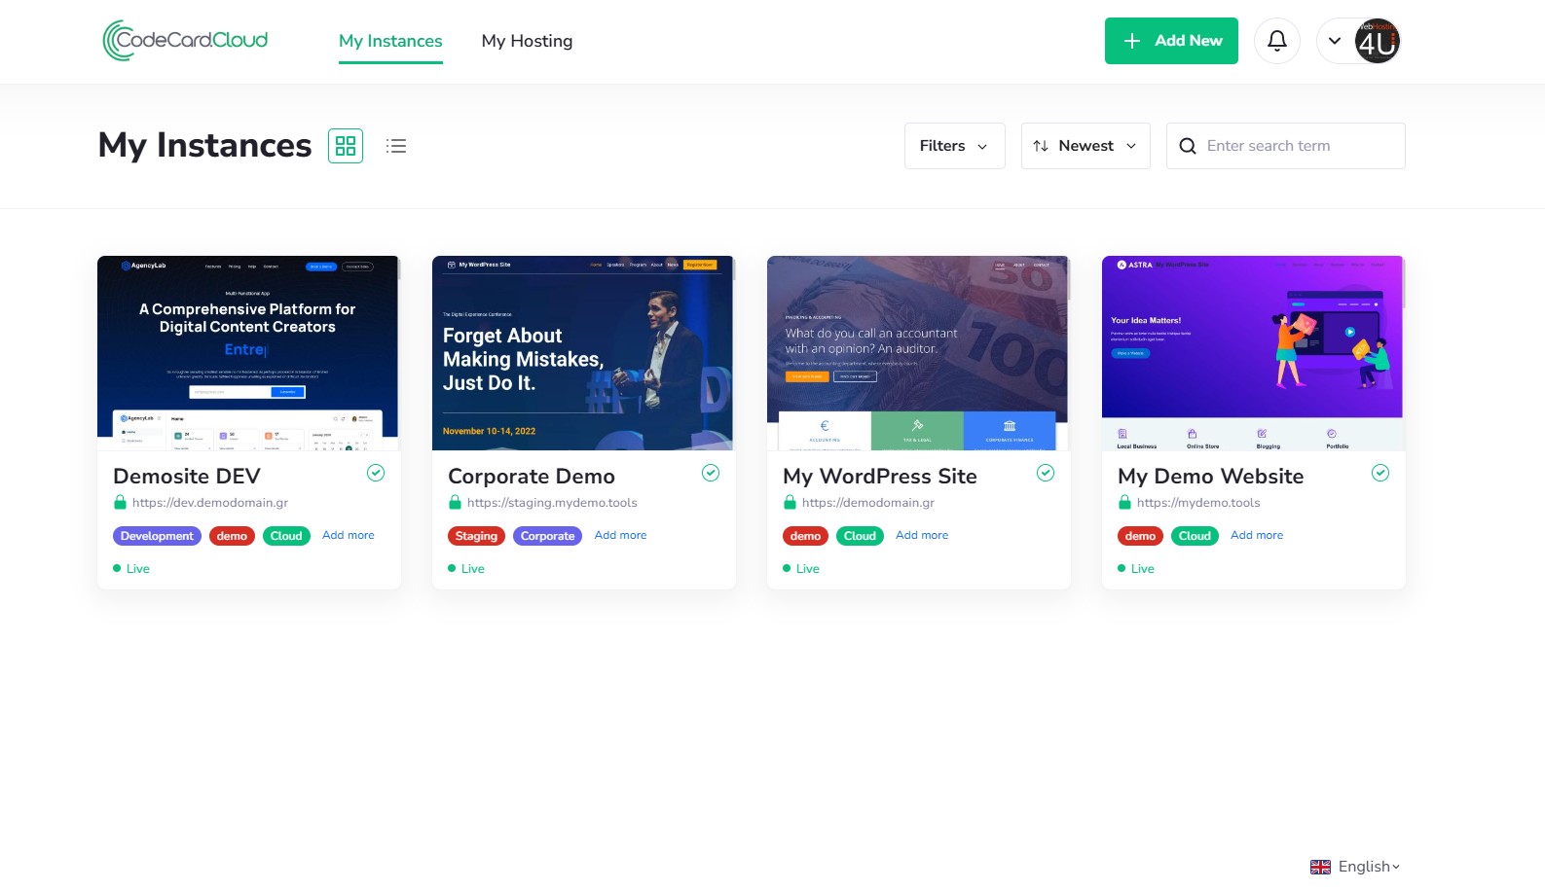The width and height of the screenshot is (1545, 890).
Task: Click the UK flag language icon
Action: (1320, 867)
